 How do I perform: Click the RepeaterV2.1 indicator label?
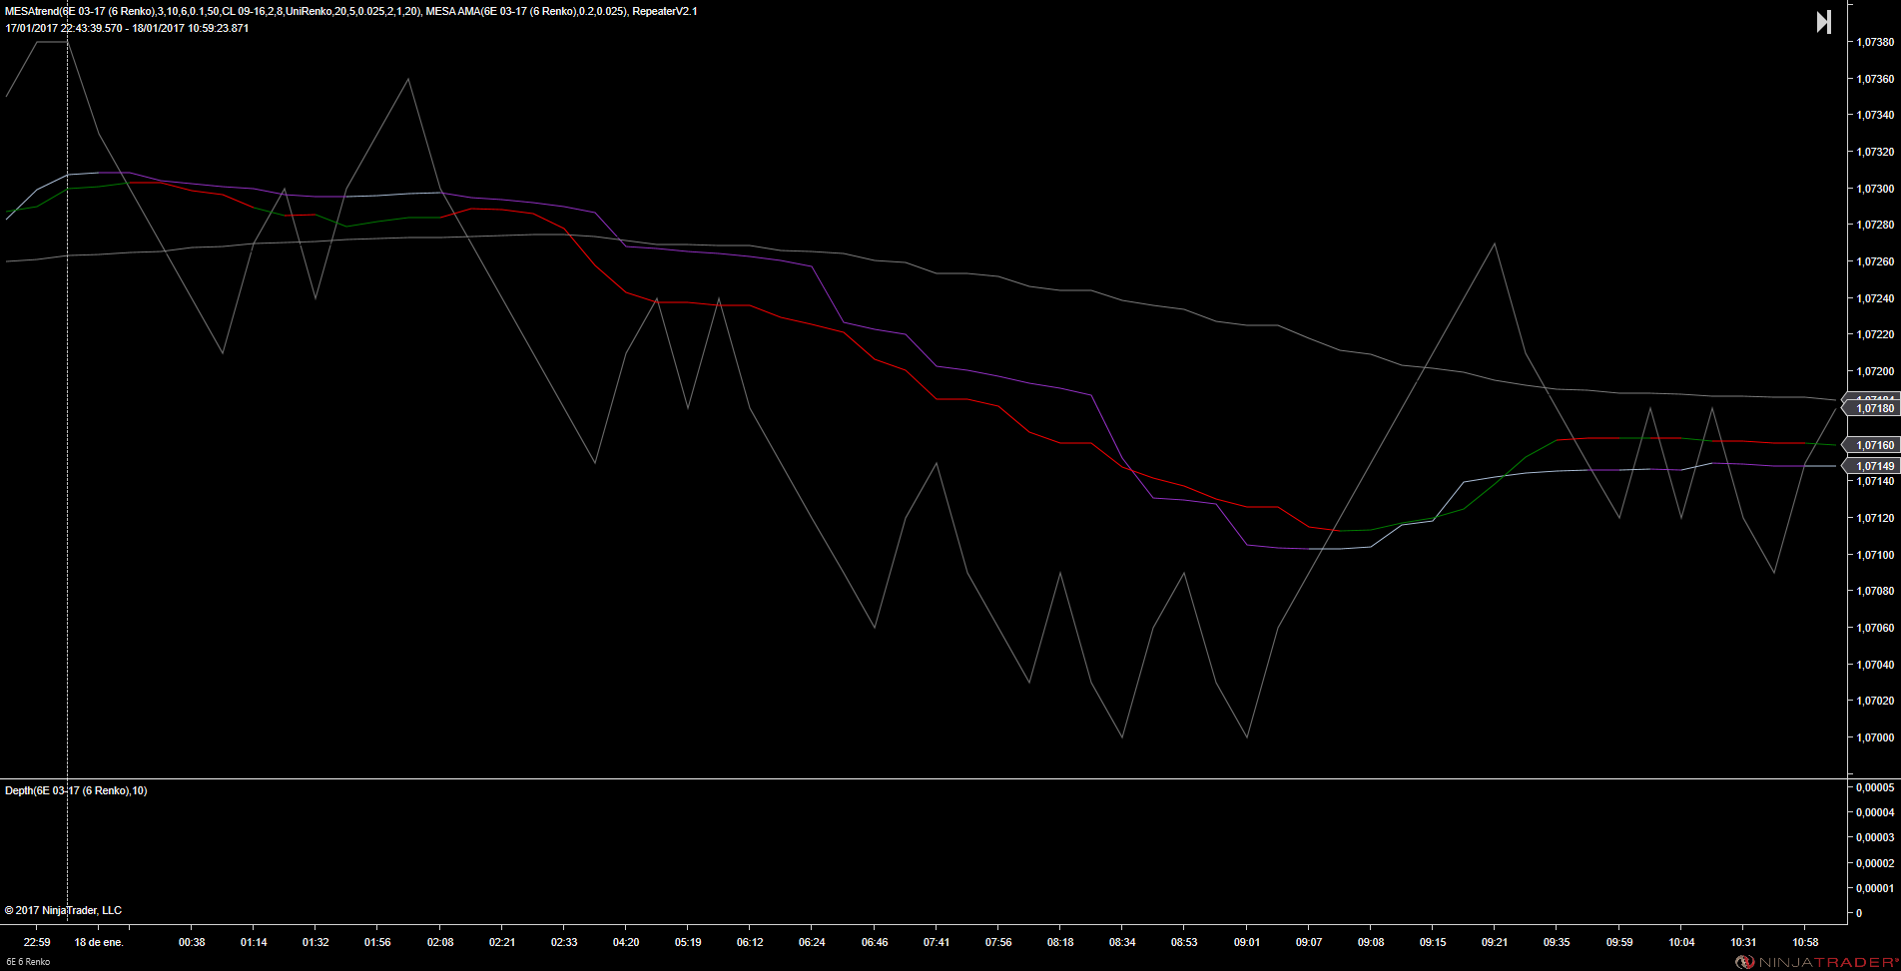(x=665, y=11)
